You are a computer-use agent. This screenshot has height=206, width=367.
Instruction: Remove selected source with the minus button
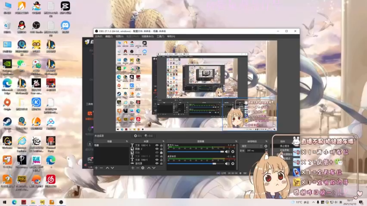coord(138,168)
